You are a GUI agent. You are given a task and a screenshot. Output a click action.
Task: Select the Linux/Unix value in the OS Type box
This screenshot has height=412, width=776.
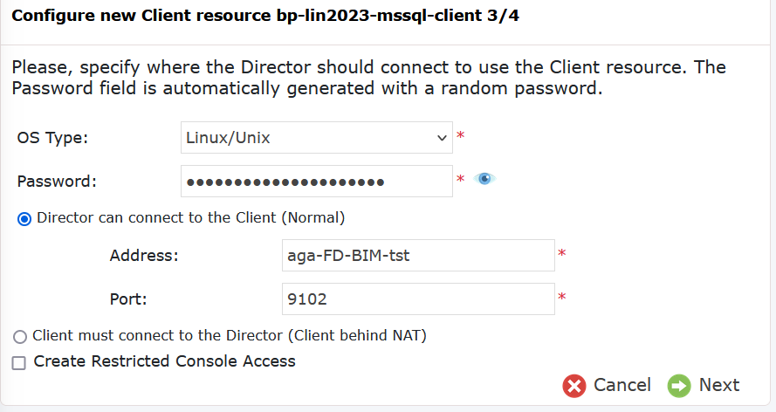click(228, 138)
